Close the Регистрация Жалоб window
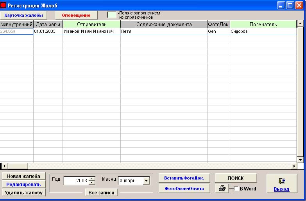 pyautogui.click(x=299, y=5)
